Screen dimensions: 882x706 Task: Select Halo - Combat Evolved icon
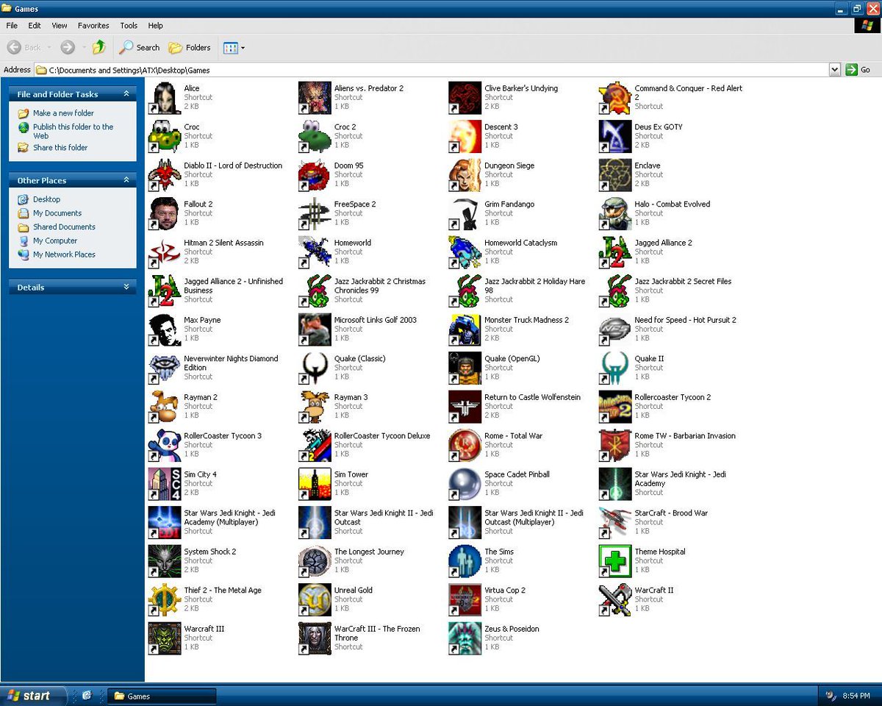pyautogui.click(x=615, y=213)
